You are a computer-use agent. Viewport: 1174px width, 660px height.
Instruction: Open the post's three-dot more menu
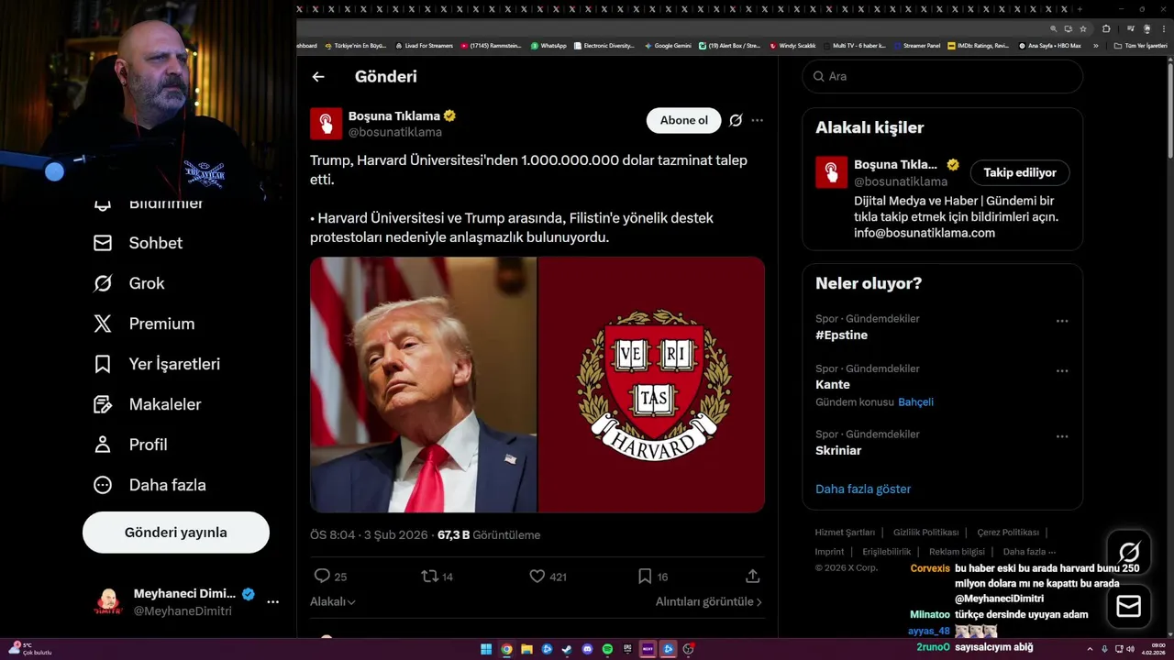click(757, 120)
